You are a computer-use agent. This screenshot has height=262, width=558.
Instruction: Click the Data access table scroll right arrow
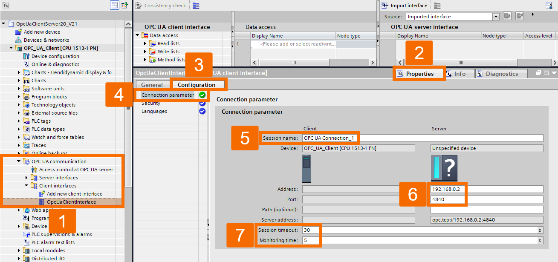[x=372, y=63]
